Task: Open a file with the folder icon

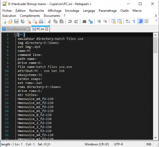Action: [x=10, y=21]
